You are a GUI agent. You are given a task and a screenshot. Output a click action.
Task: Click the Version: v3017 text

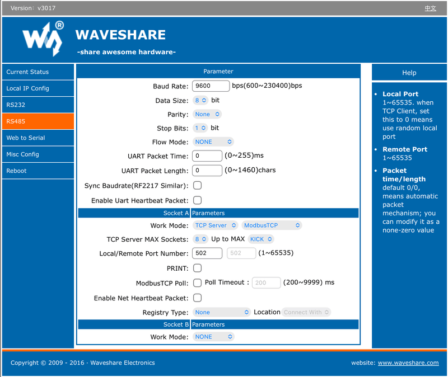point(33,8)
